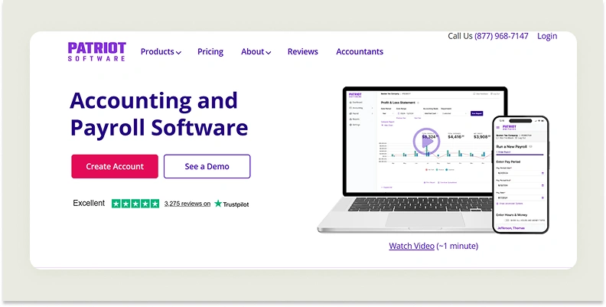Click the Create Account button

[115, 166]
